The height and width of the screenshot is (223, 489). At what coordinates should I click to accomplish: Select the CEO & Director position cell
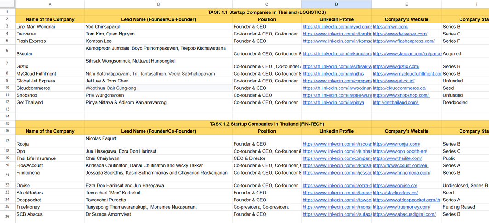point(267,158)
